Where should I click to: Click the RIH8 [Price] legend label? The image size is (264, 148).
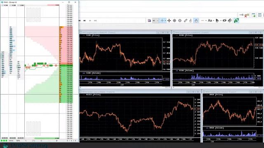coord(186,35)
